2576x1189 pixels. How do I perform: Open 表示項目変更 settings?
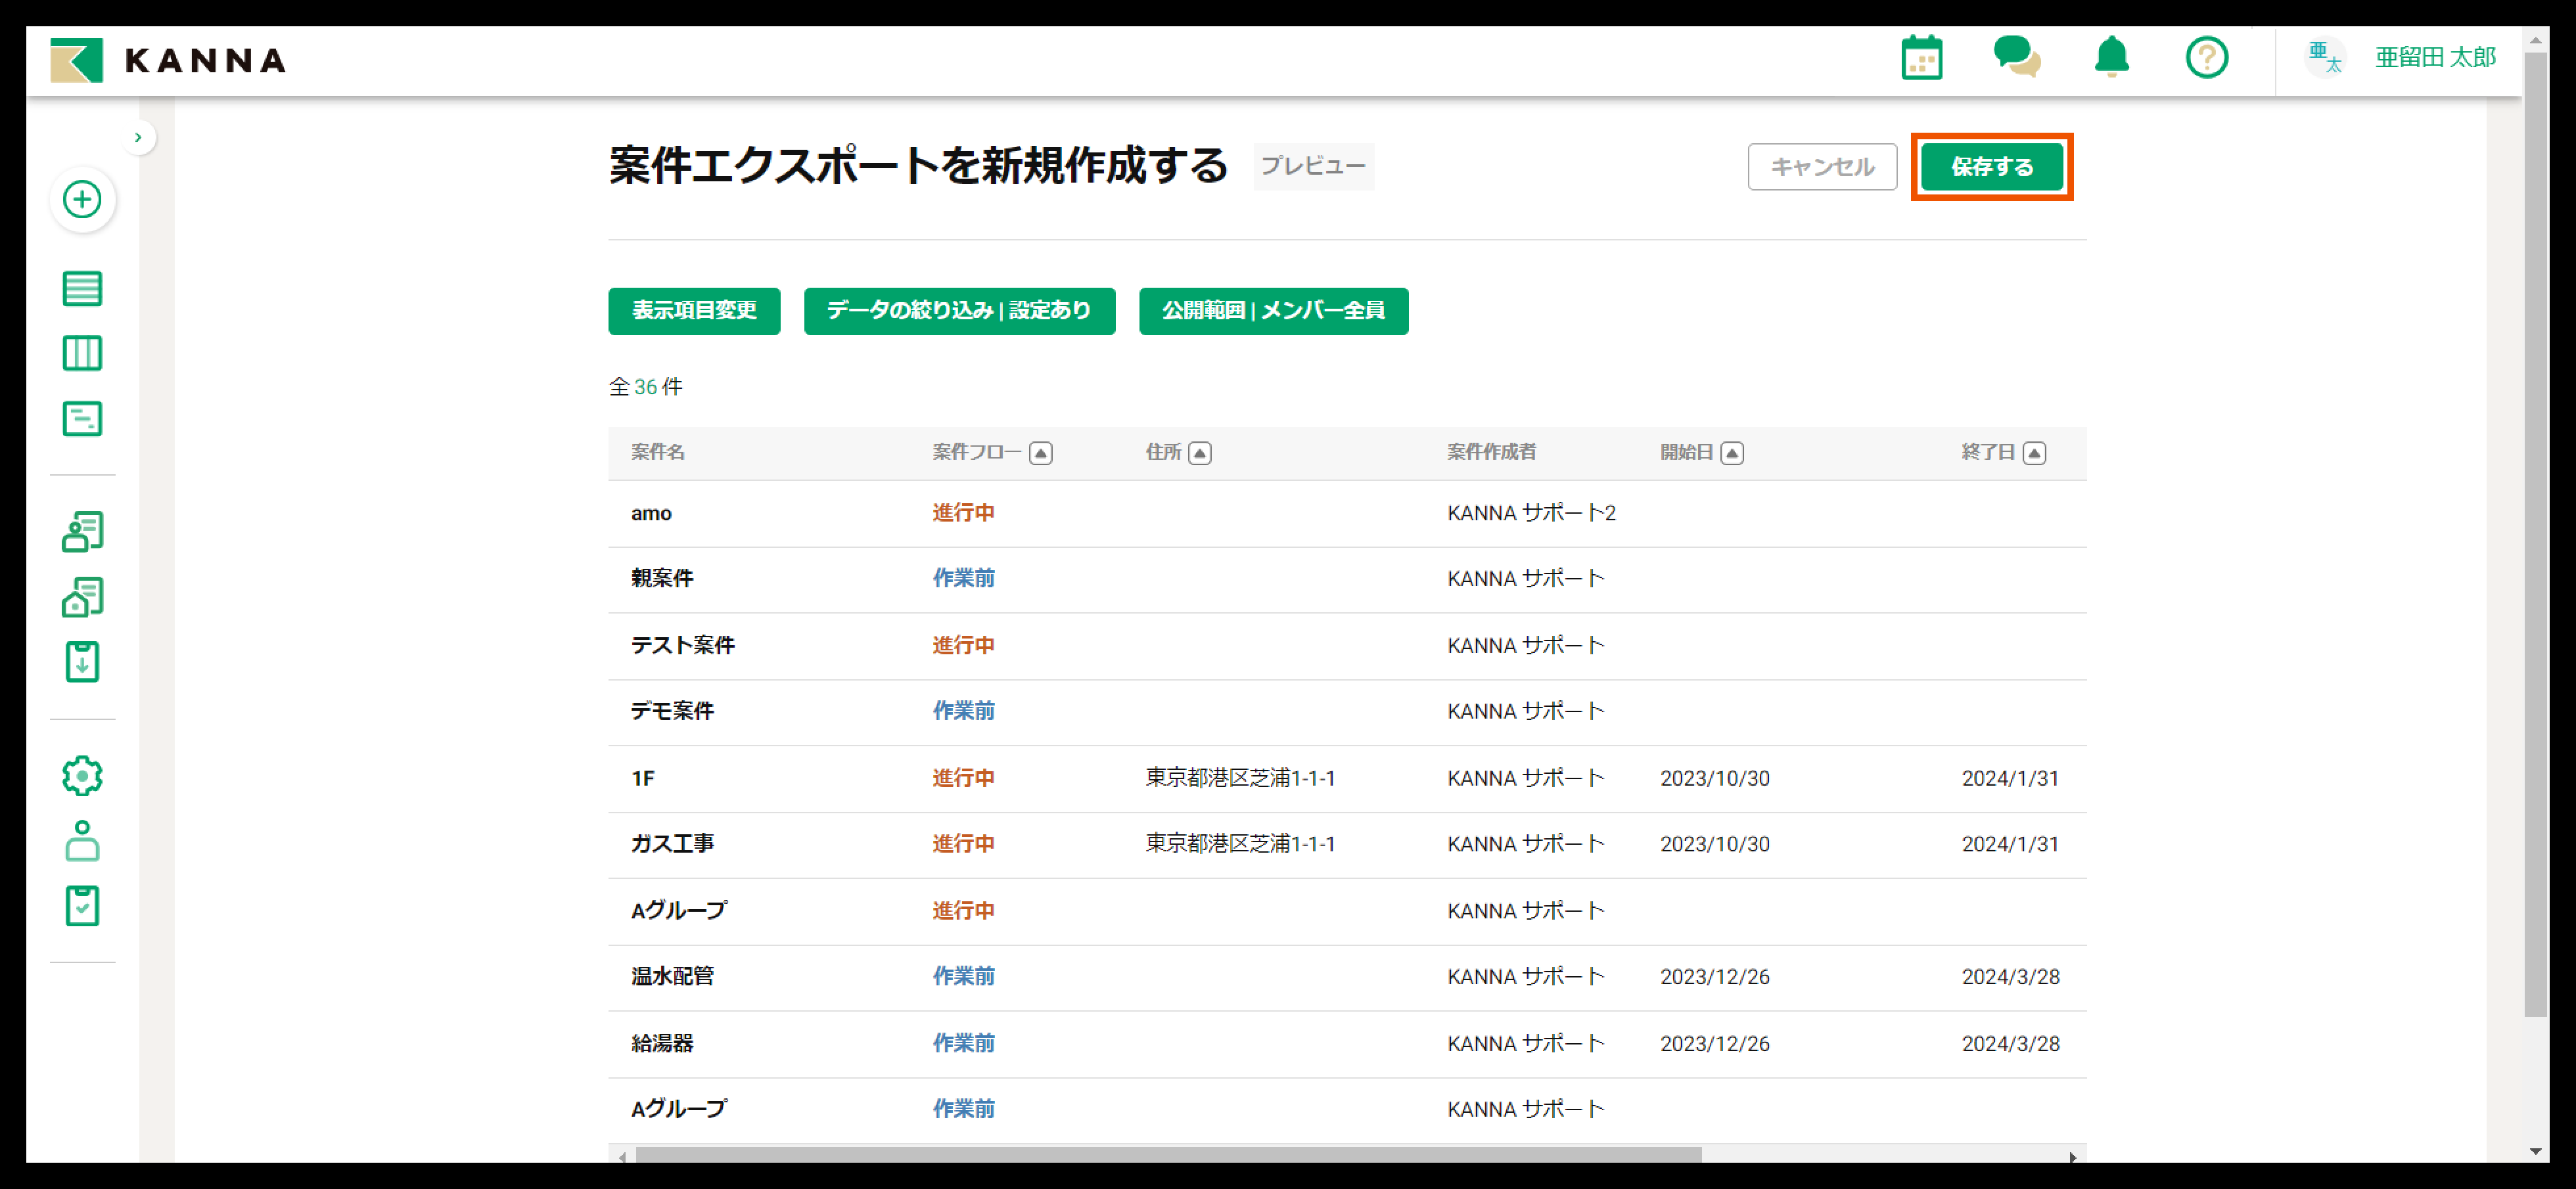tap(693, 311)
